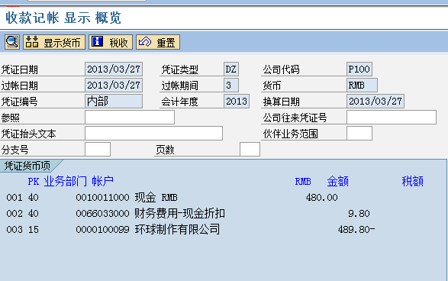Select the 过帐日期 field value
The width and height of the screenshot is (448, 281).
click(114, 86)
